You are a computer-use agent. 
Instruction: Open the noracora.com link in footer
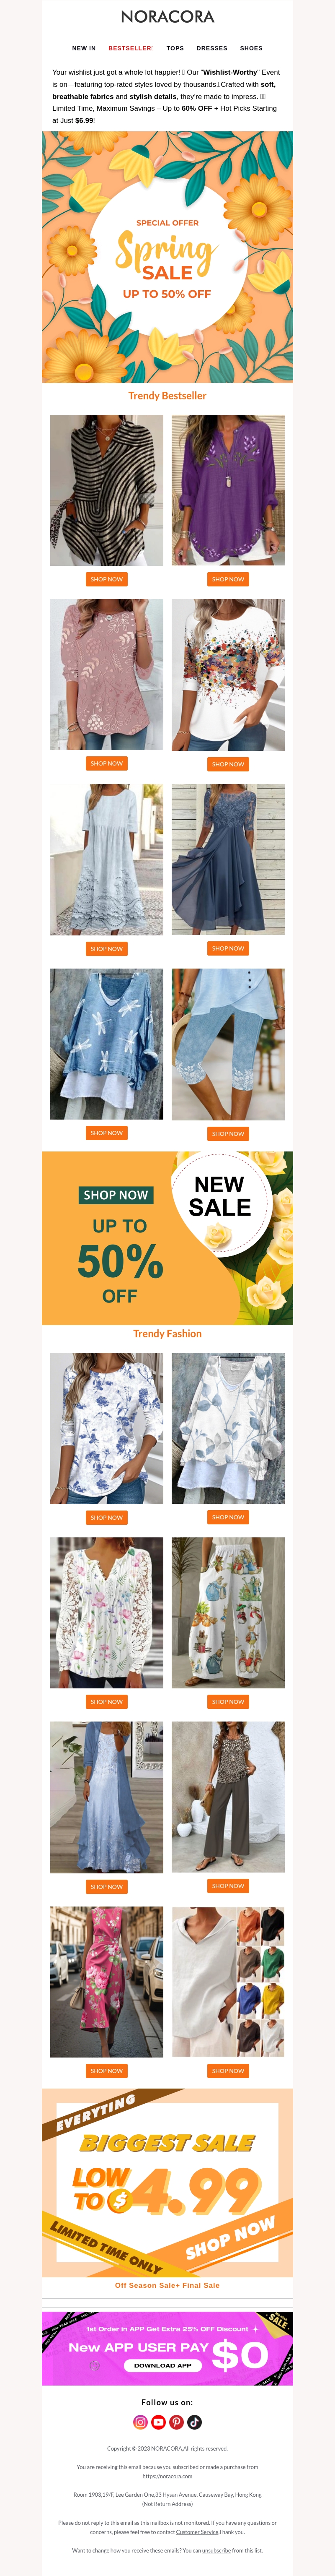[167, 2476]
